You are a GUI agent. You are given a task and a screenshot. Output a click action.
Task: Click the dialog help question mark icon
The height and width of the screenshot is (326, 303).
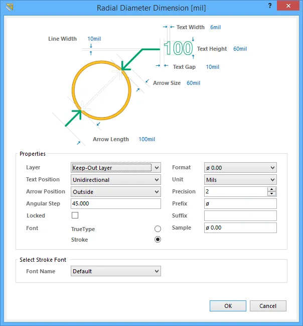tap(270, 6)
